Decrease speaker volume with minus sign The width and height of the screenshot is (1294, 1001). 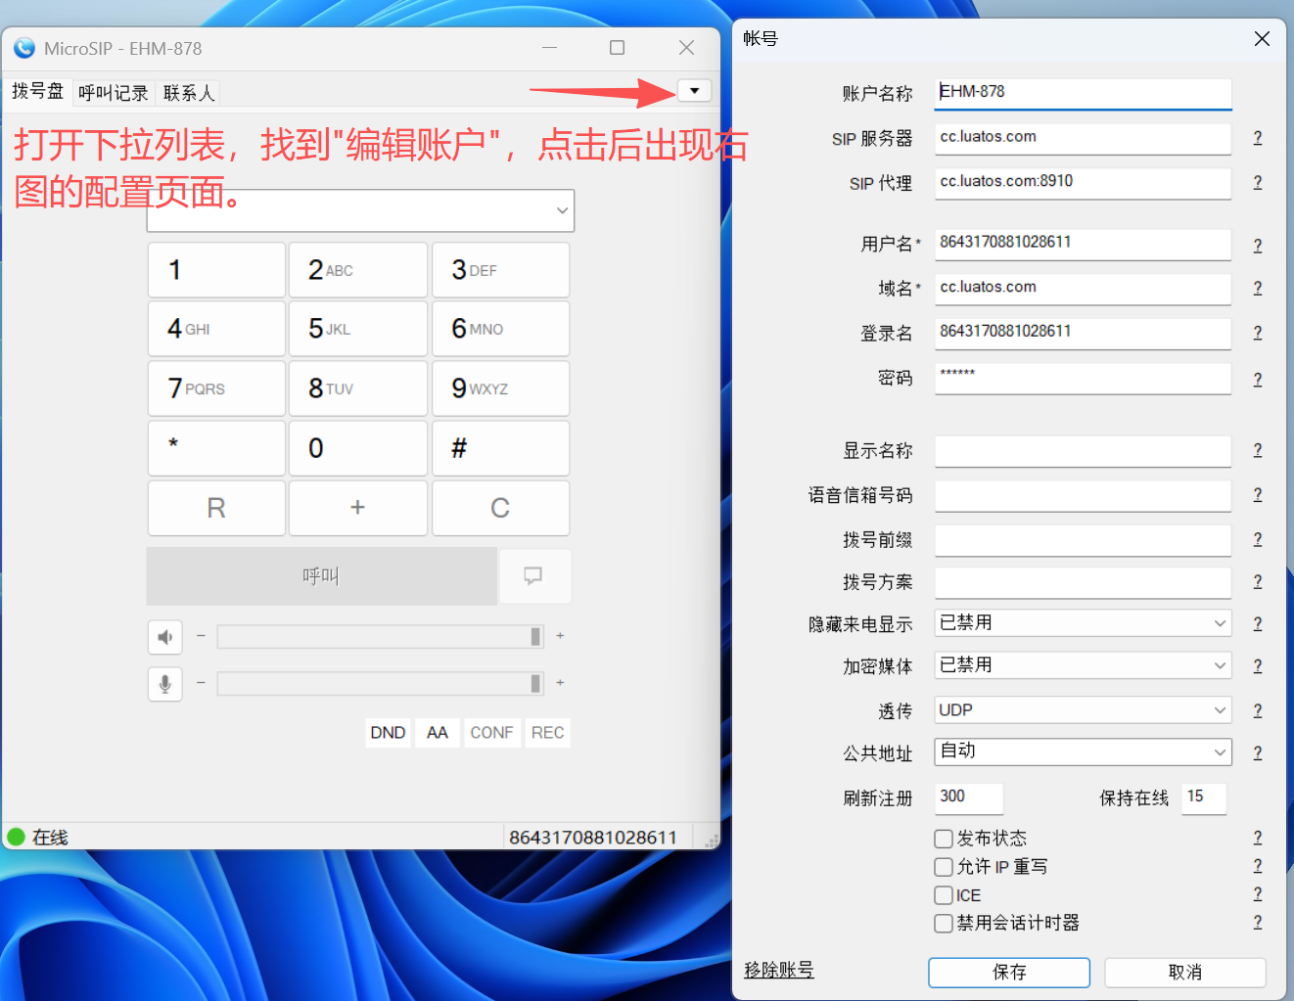point(201,636)
